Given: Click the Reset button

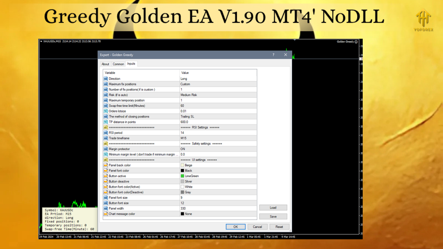Looking at the screenshot, I should [279, 227].
